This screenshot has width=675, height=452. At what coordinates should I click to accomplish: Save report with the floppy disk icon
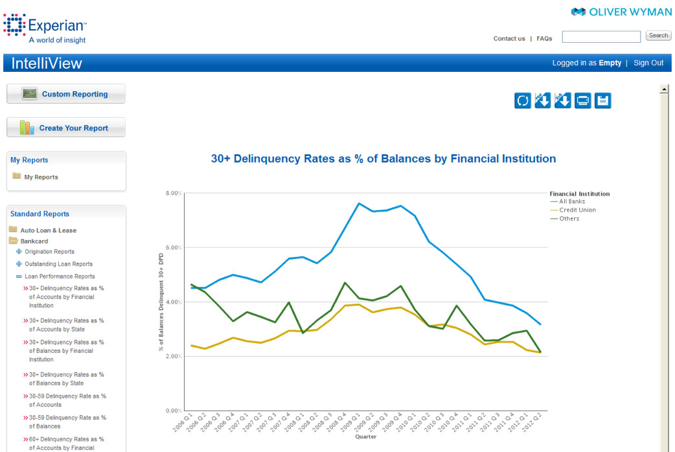click(602, 100)
